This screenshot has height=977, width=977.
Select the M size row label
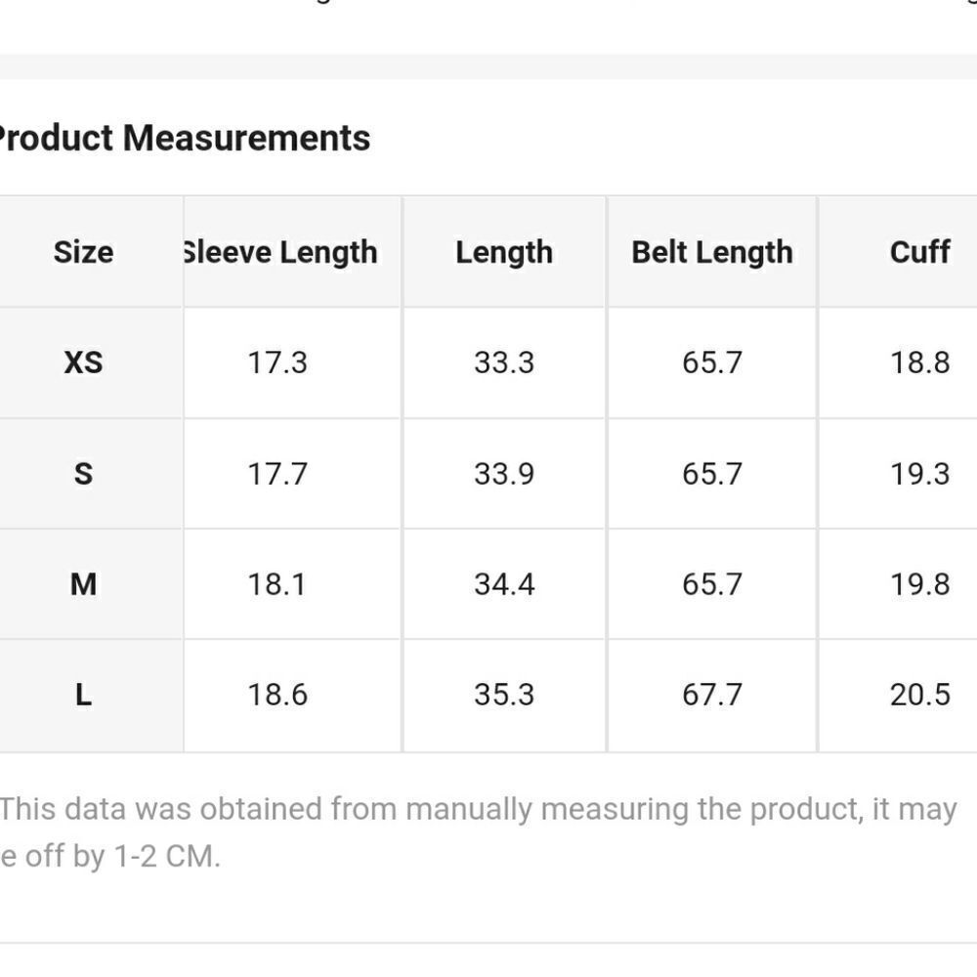[83, 584]
